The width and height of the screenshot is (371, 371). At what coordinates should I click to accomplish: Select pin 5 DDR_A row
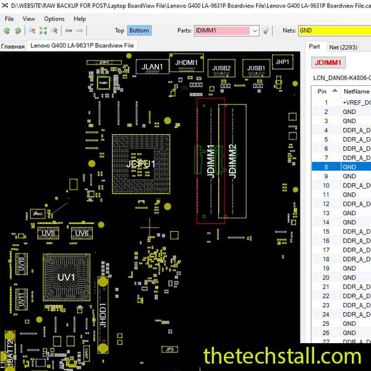(x=341, y=139)
